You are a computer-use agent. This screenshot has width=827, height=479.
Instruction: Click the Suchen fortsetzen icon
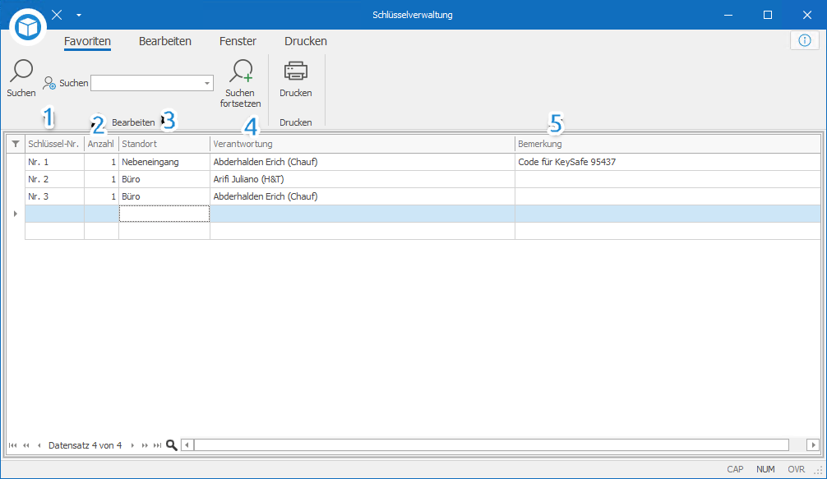pos(241,71)
